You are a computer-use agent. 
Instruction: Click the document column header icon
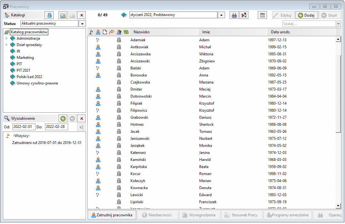[105, 32]
